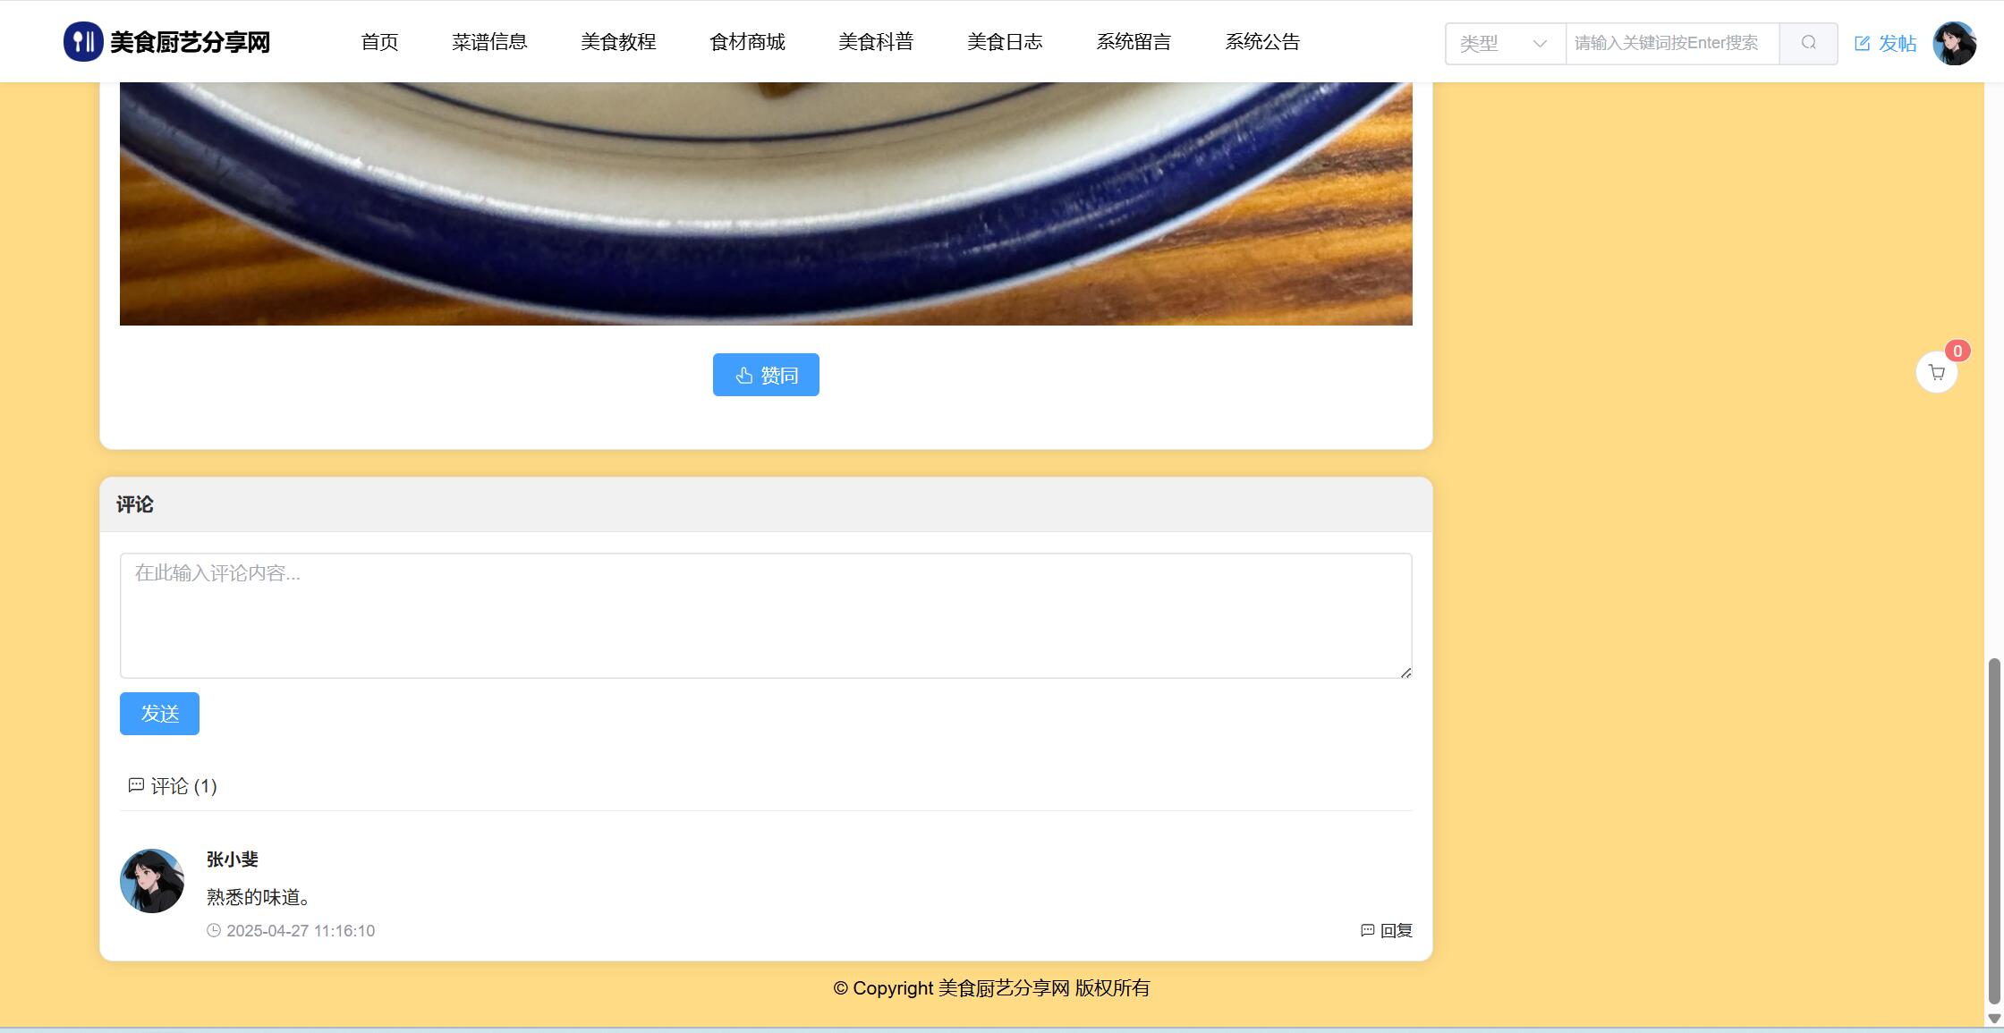This screenshot has height=1033, width=2004.
Task: Click the 赞同 thumbs-up button
Action: (766, 375)
